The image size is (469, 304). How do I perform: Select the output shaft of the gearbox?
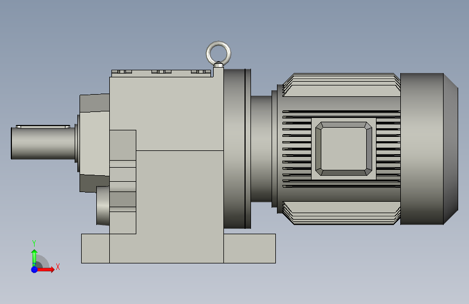pyautogui.click(x=43, y=143)
